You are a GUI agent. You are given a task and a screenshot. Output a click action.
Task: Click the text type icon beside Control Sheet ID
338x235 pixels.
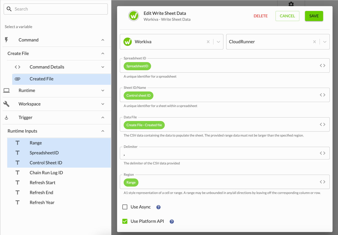[18, 163]
